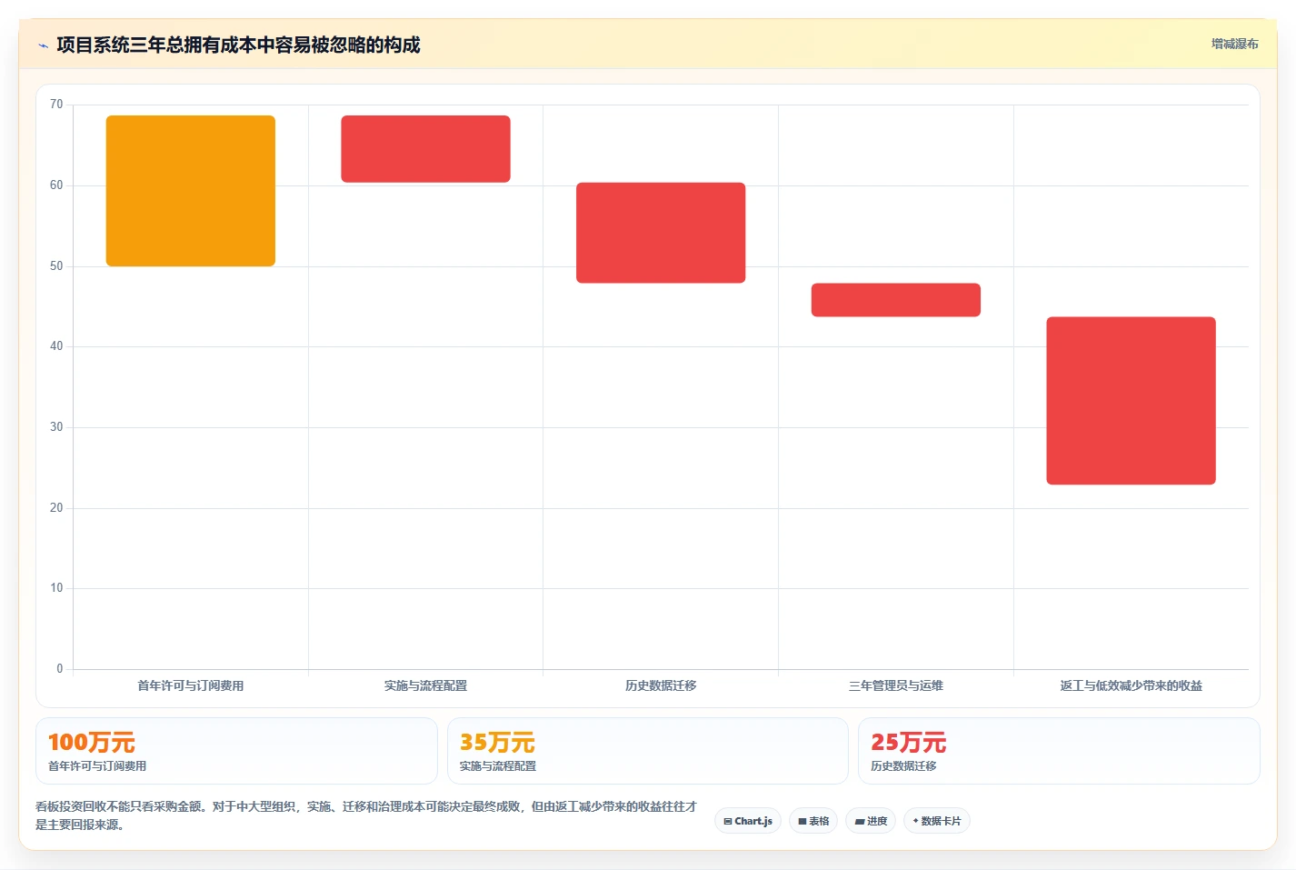Click the y-axis value 50
Viewport: 1296px width, 870px height.
[56, 266]
